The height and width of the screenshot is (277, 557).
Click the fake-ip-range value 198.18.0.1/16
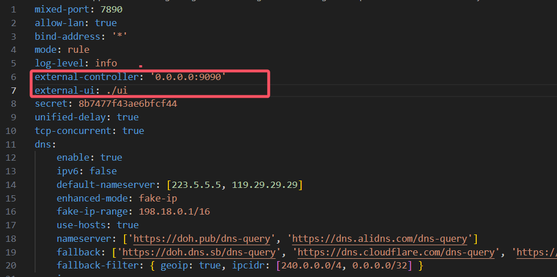point(175,212)
